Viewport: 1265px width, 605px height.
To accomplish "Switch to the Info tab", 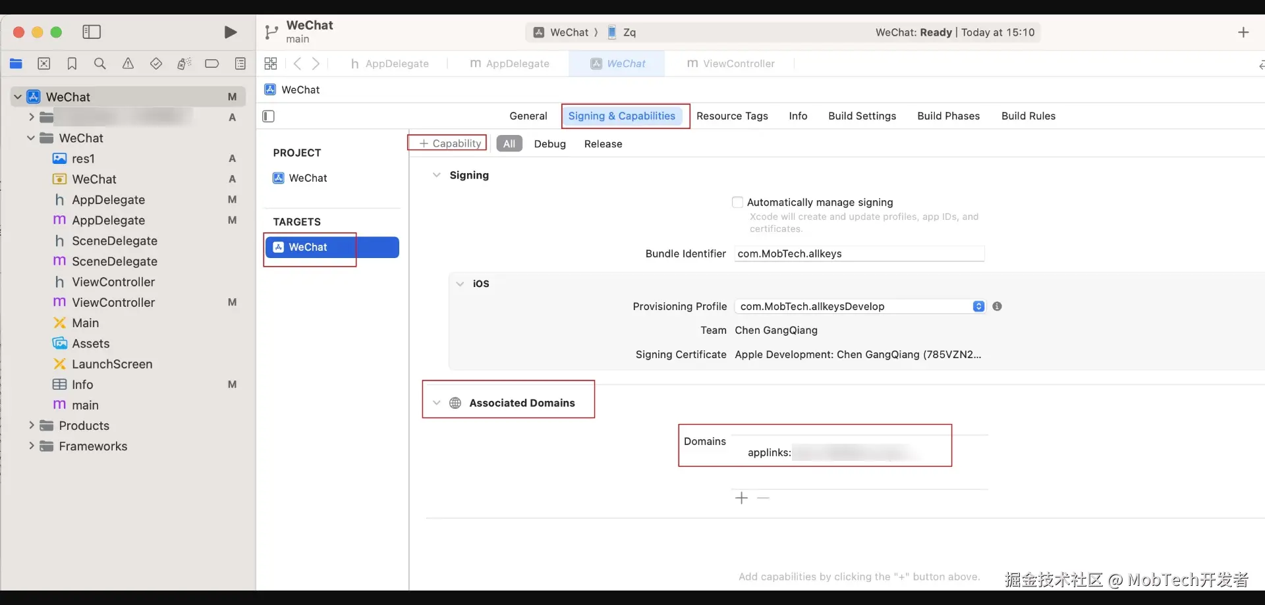I will (x=798, y=116).
